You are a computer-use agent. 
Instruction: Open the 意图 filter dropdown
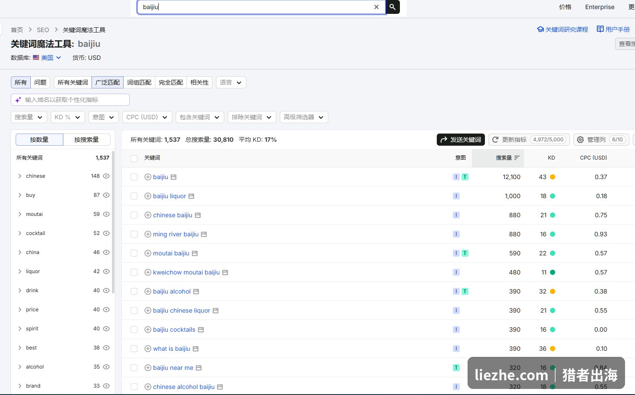click(103, 117)
